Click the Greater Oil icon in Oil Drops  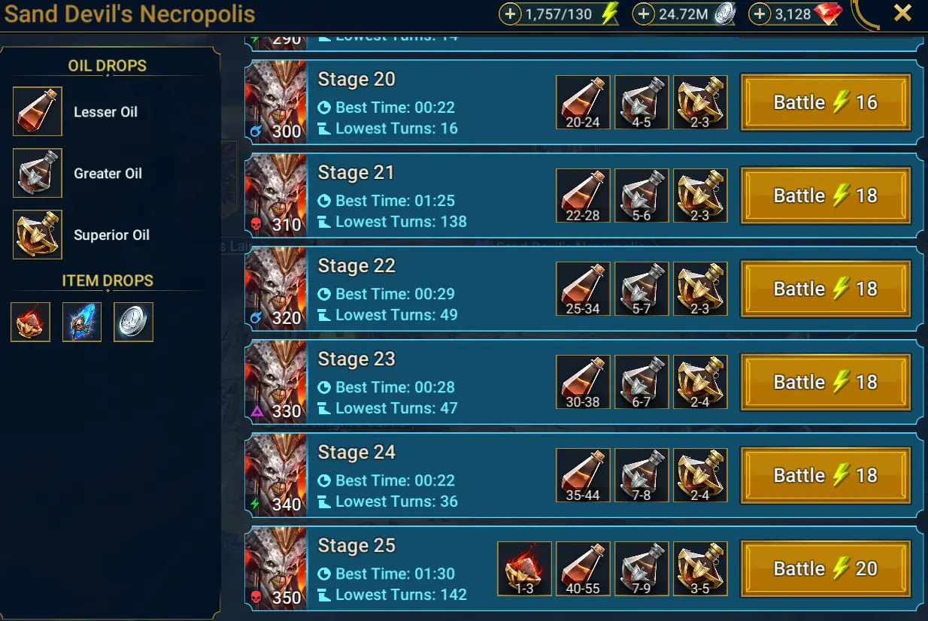tap(38, 173)
